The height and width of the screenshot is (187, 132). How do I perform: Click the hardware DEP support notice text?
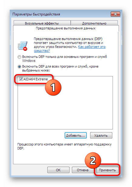64,146
